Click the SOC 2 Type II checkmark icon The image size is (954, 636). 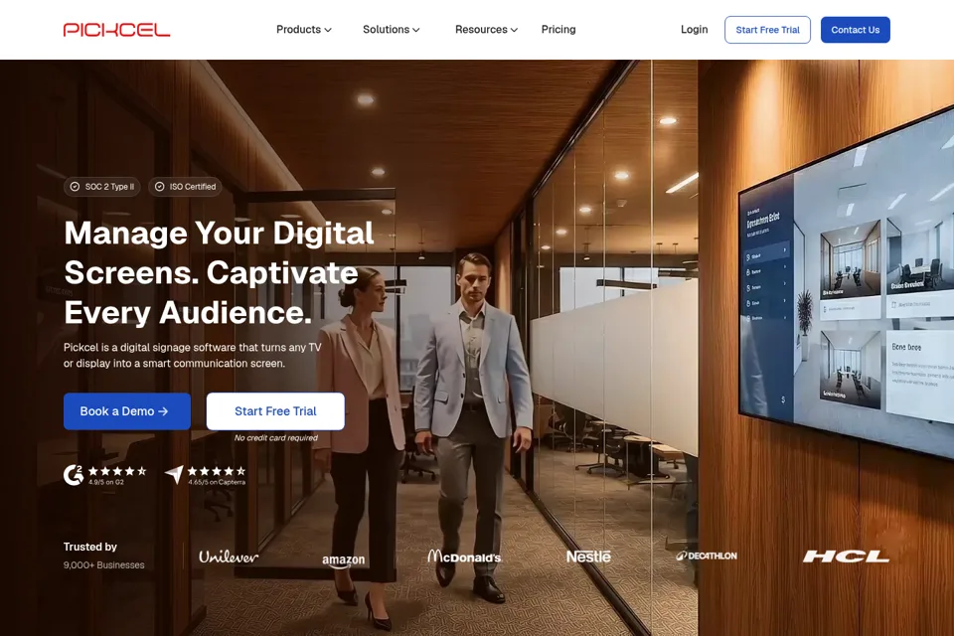(x=75, y=187)
